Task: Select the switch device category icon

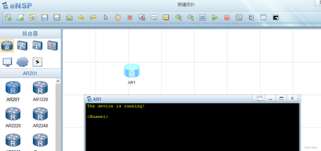Action: (x=22, y=45)
